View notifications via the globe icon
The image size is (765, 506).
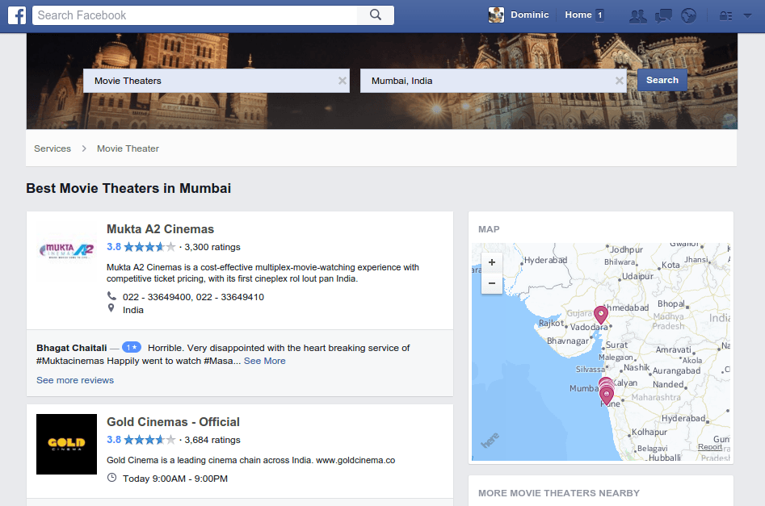click(688, 15)
